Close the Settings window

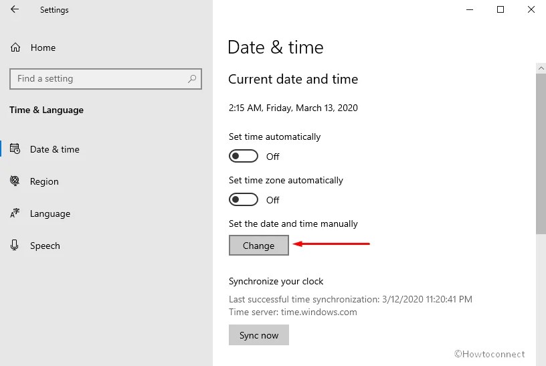[x=531, y=9]
